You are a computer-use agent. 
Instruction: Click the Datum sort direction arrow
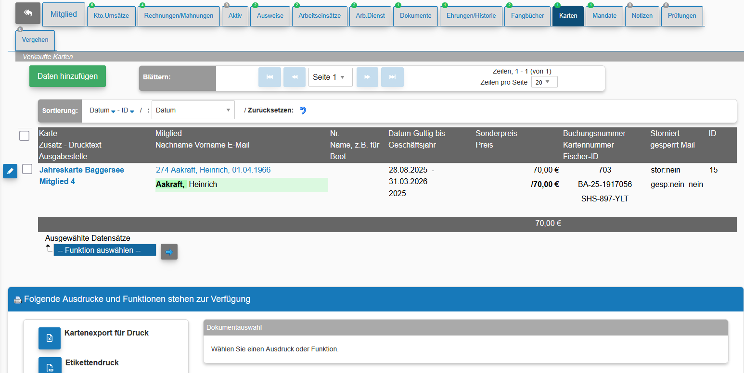[113, 111]
